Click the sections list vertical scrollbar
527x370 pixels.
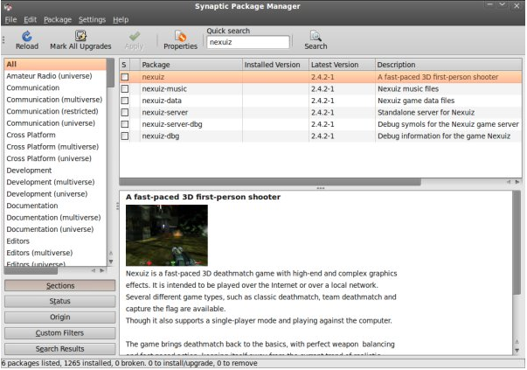(111, 73)
